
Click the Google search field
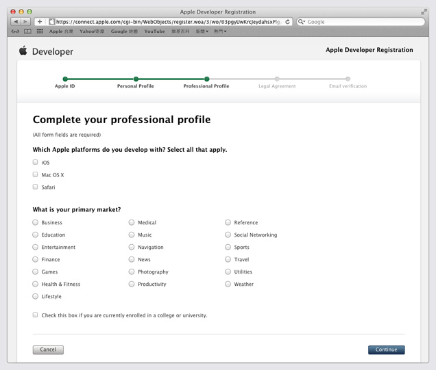point(361,22)
